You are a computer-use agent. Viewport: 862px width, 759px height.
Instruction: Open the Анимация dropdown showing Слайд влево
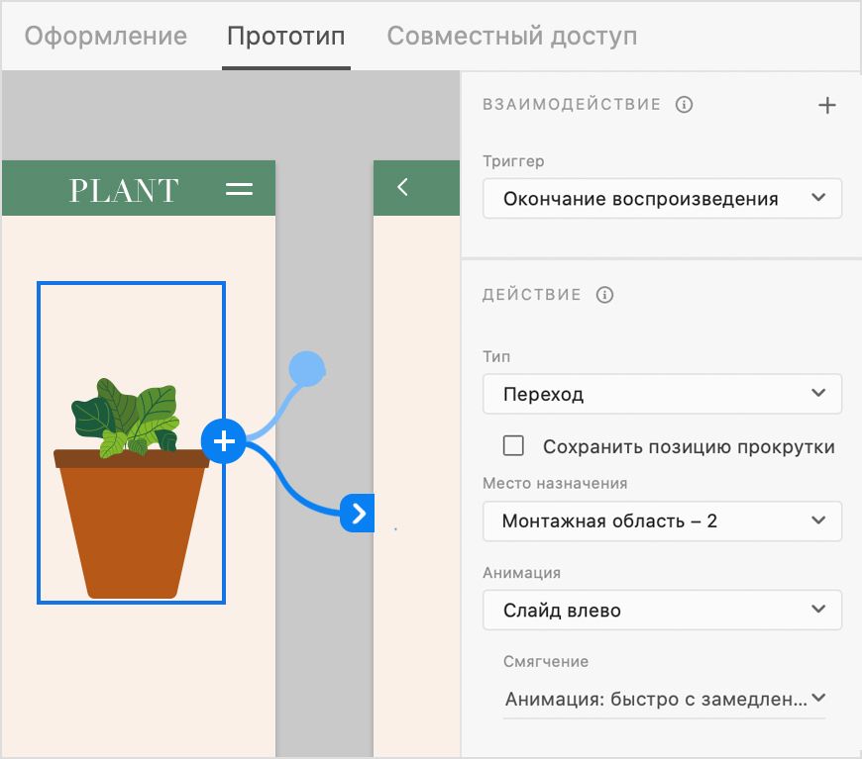(x=662, y=610)
